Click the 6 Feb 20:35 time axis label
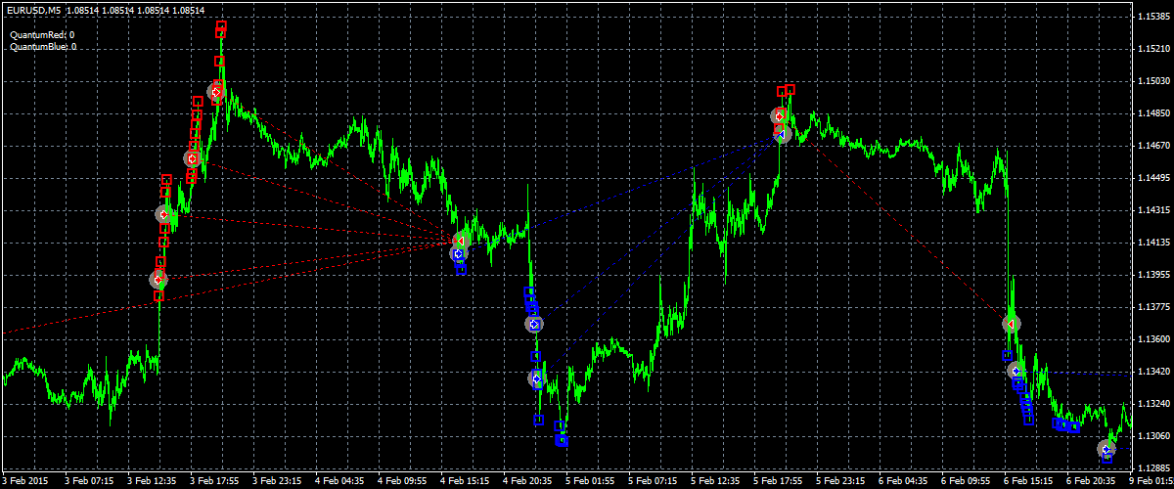 click(1089, 481)
